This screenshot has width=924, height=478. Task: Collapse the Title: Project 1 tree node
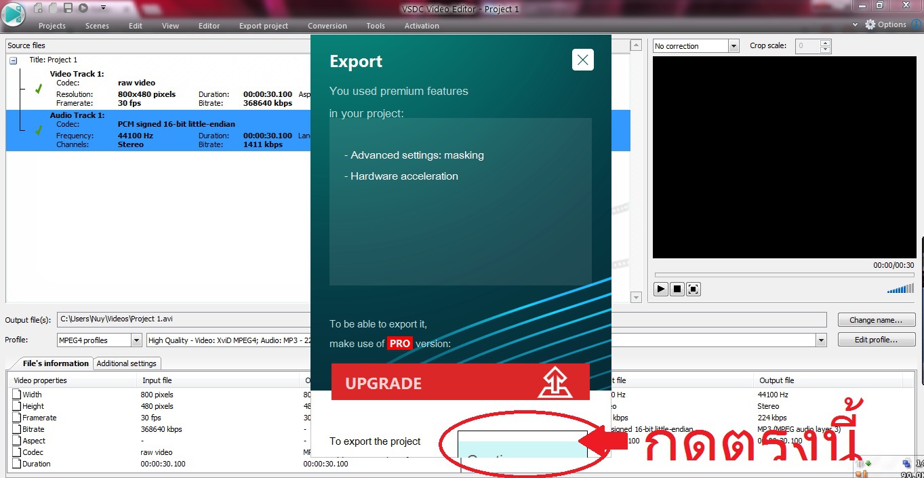pos(13,60)
